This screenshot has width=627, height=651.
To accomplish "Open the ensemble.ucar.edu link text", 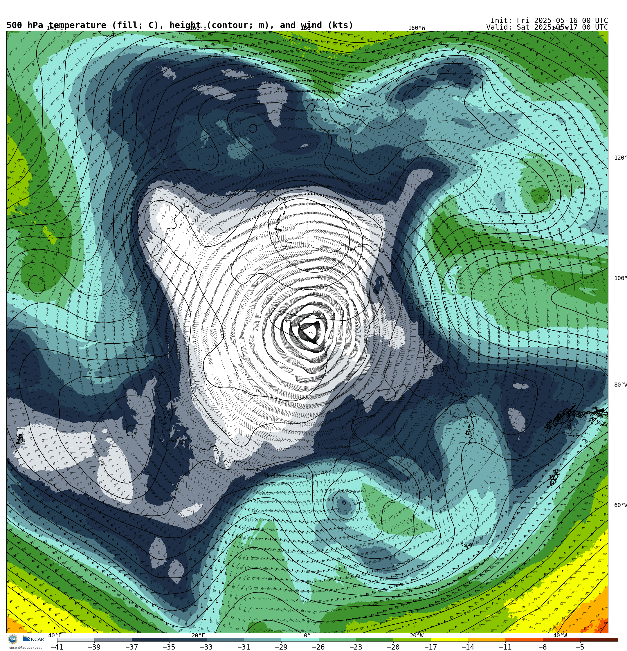I will point(26,648).
